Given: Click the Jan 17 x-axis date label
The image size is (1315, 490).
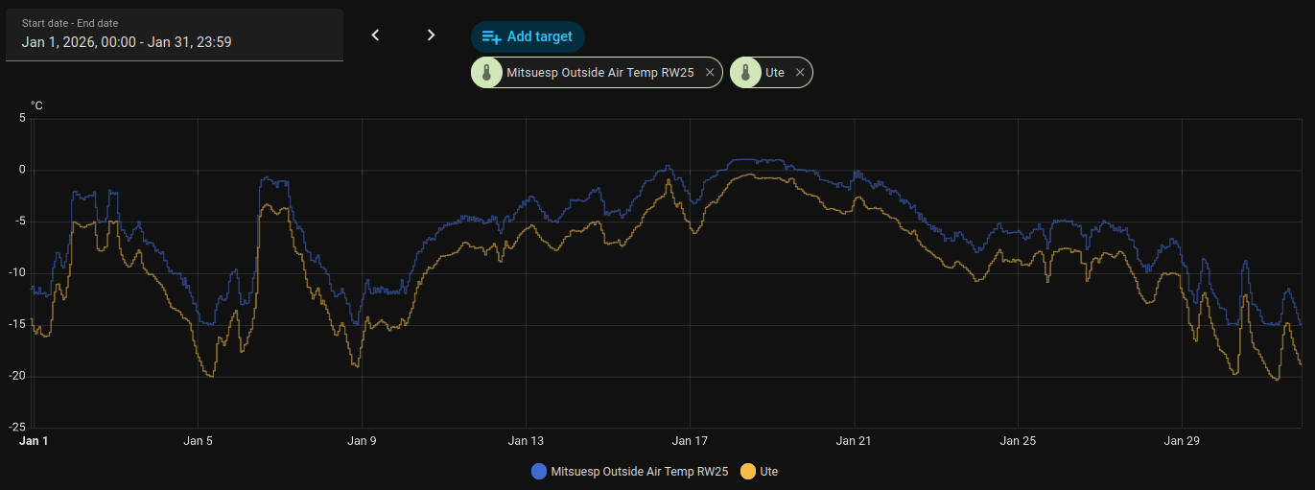Looking at the screenshot, I should 690,441.
